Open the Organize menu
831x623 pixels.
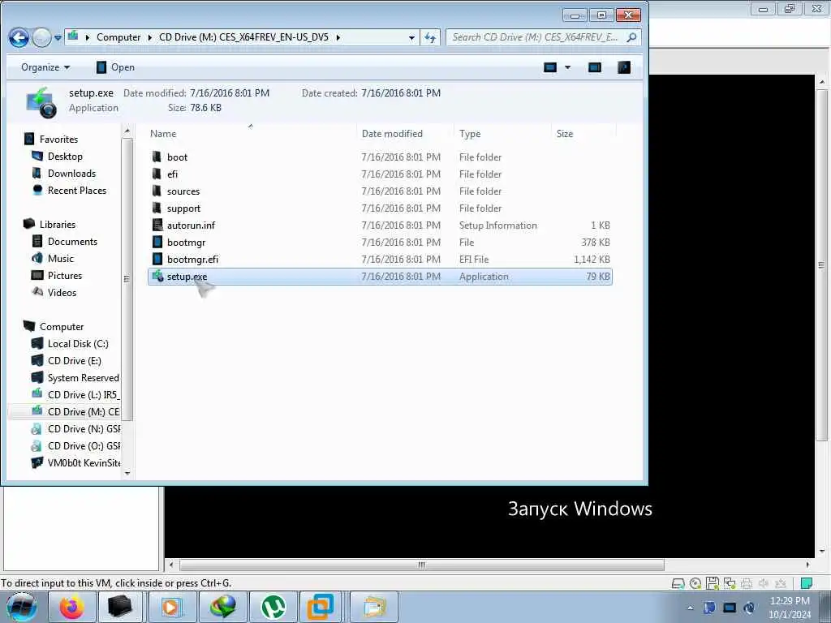tap(45, 67)
